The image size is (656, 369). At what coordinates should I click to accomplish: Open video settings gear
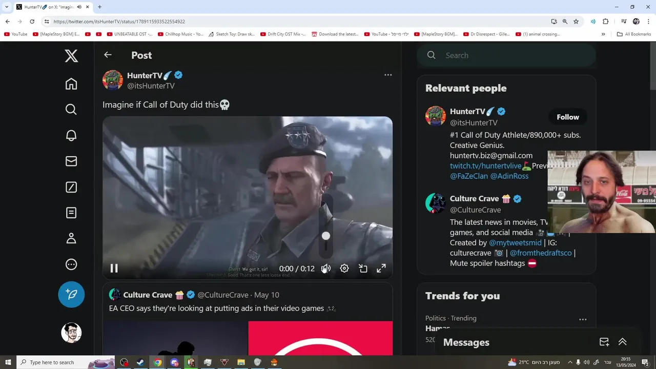[344, 269]
